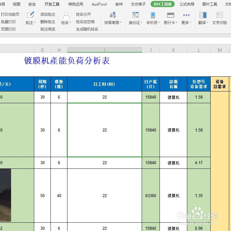Switch to the 安全 tab
Image resolution: width=231 pixels, height=231 pixels.
click(32, 4)
